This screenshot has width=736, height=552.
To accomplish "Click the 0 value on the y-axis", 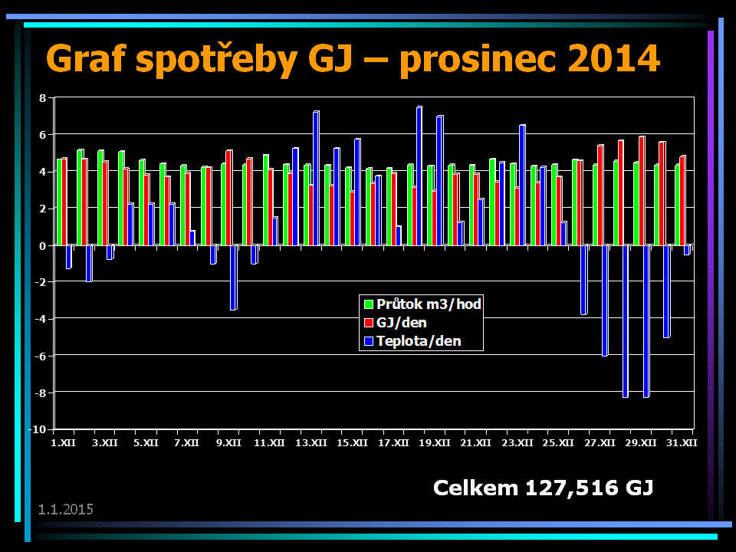I will tap(44, 245).
